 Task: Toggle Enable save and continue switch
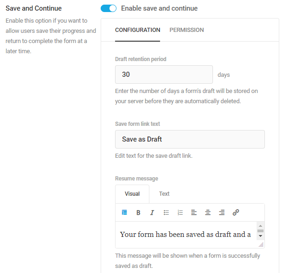pyautogui.click(x=109, y=8)
